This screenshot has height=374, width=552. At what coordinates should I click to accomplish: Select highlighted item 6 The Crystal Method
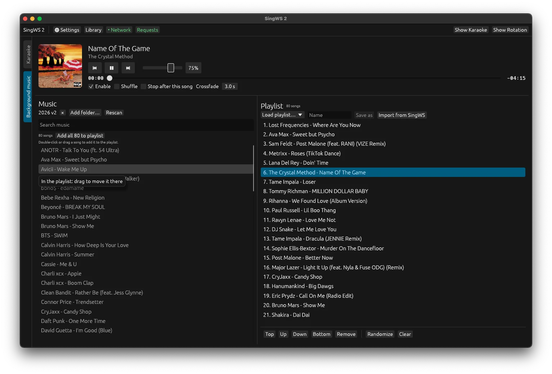tap(393, 173)
